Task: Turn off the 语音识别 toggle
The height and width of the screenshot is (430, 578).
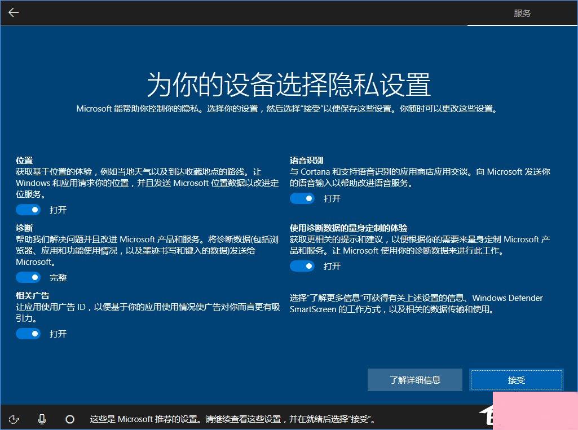Action: click(x=302, y=198)
